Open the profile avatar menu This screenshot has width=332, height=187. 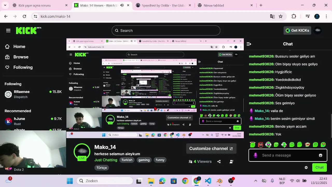click(318, 30)
